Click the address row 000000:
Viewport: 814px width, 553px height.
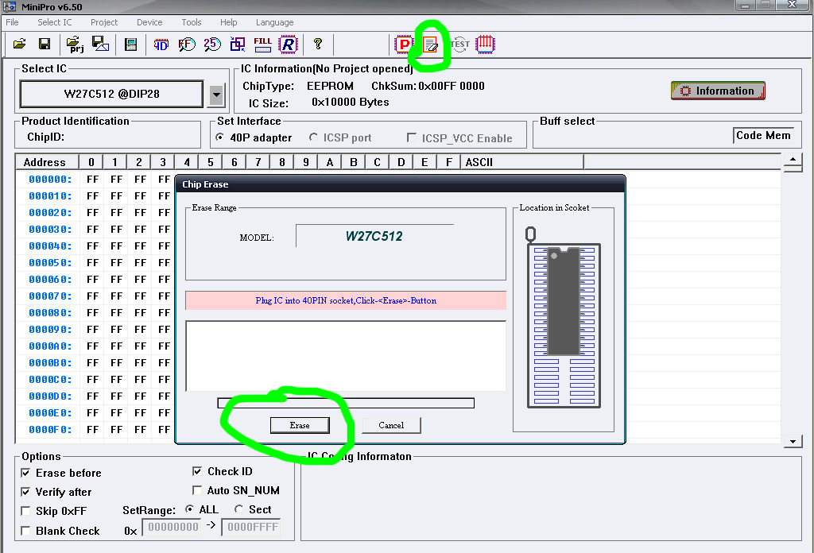point(50,180)
